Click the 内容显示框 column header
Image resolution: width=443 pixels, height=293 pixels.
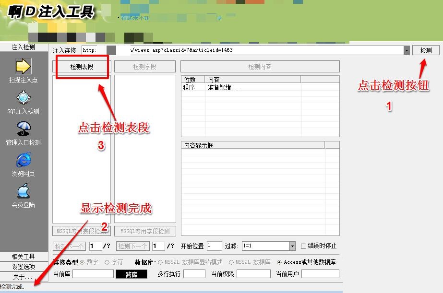(x=253, y=145)
